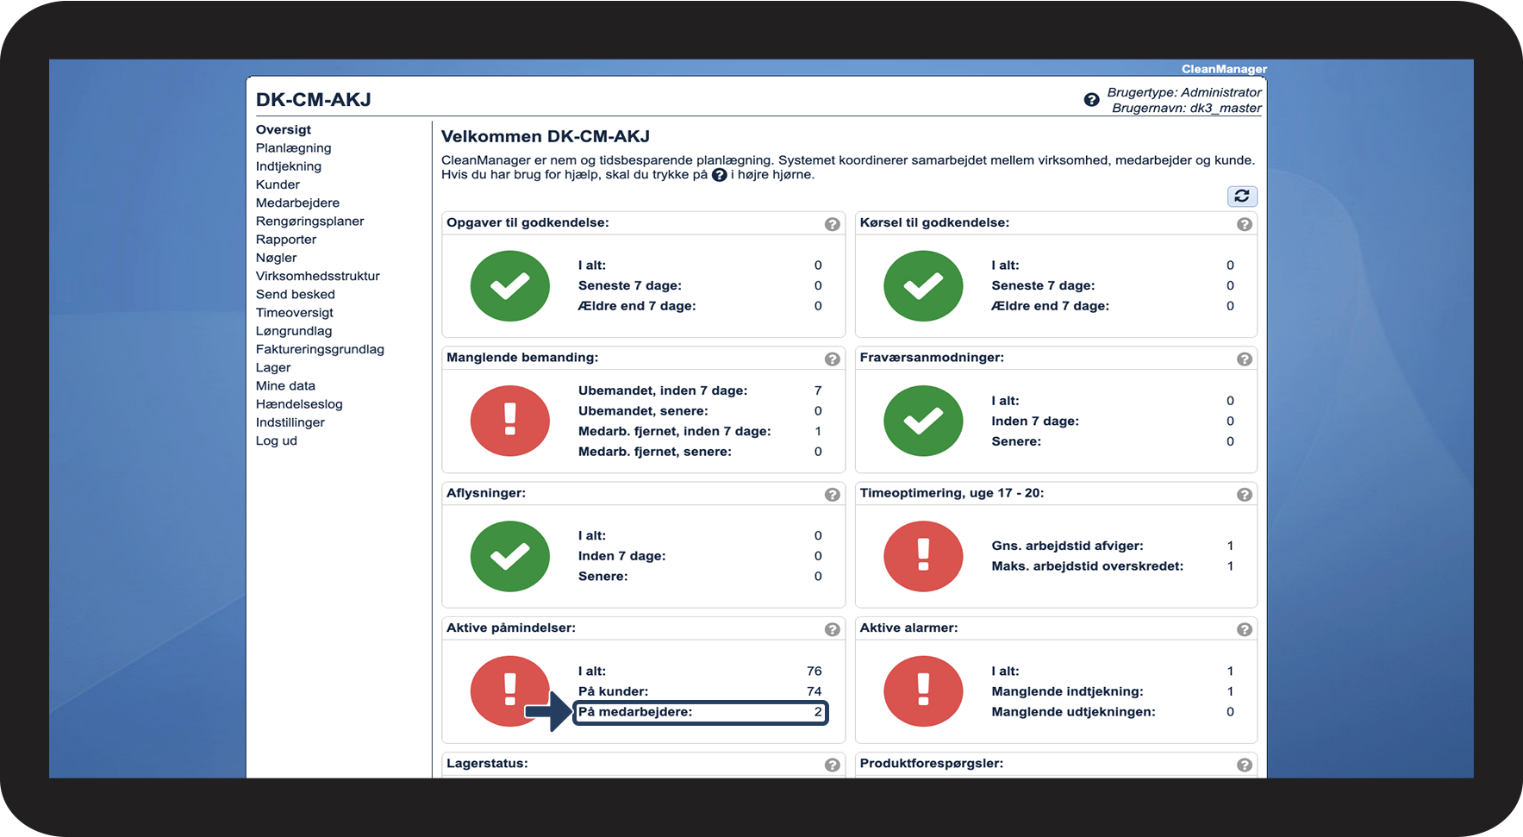The height and width of the screenshot is (837, 1523).
Task: Click Gns. arbejdstid afviger row
Action: point(1113,546)
